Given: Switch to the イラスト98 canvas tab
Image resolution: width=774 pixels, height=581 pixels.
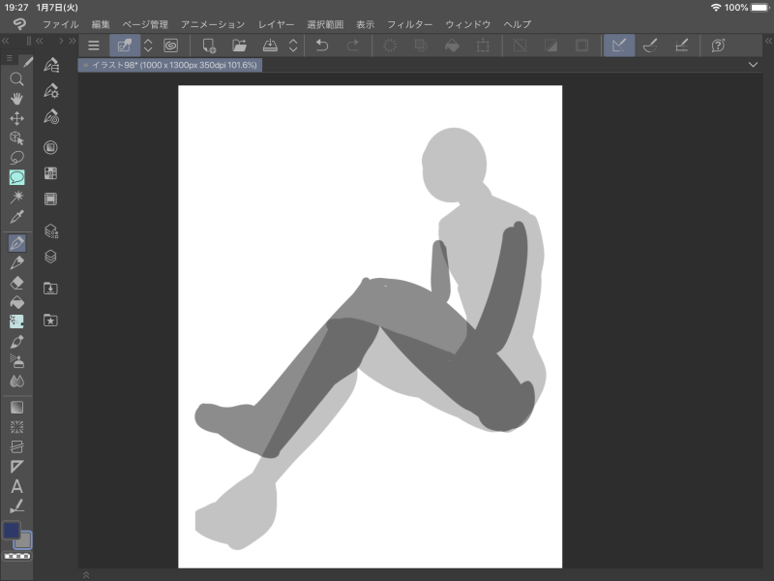Looking at the screenshot, I should (171, 65).
